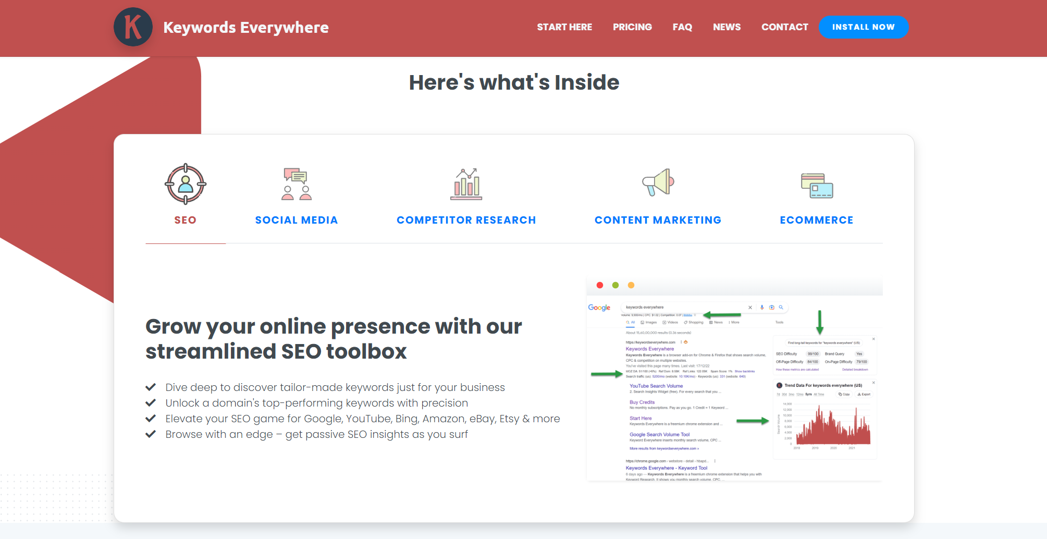Click 'Unlock a domain's top-performing keywords' text

coord(317,403)
